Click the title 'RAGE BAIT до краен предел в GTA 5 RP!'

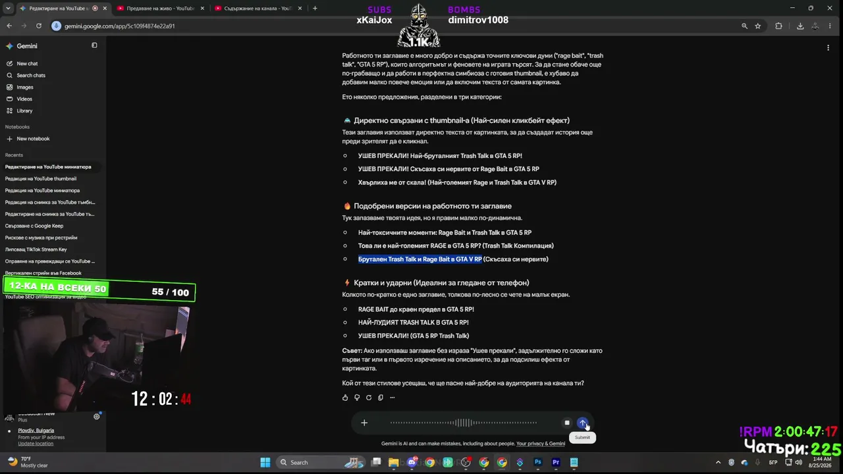point(416,309)
